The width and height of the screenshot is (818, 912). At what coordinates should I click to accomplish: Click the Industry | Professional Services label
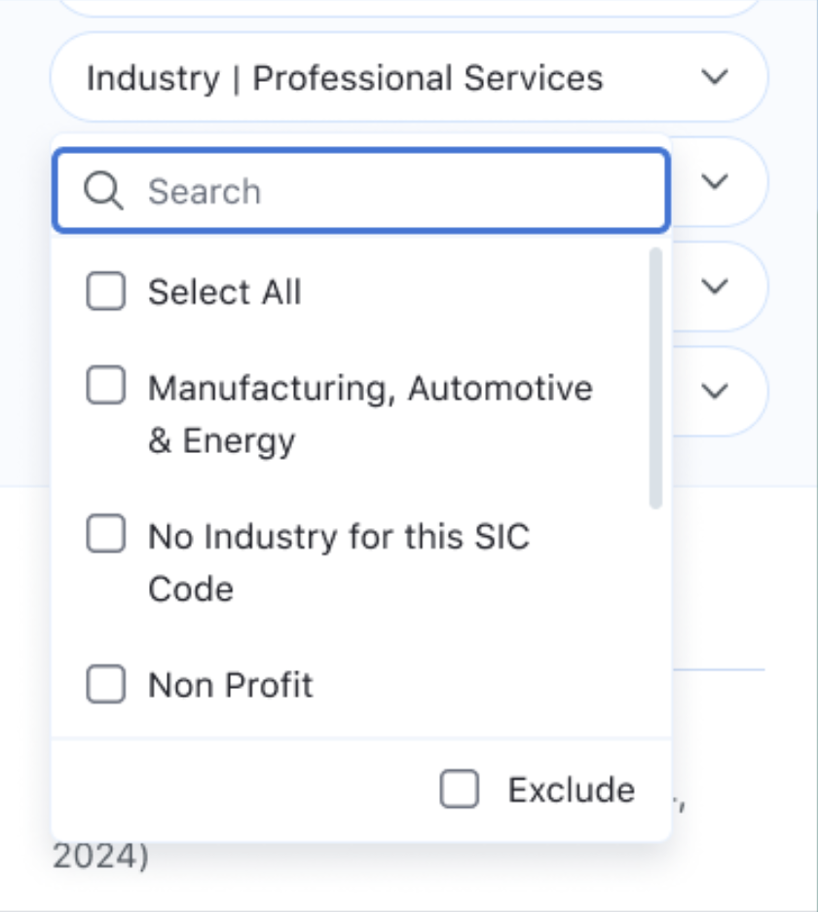[x=345, y=78]
